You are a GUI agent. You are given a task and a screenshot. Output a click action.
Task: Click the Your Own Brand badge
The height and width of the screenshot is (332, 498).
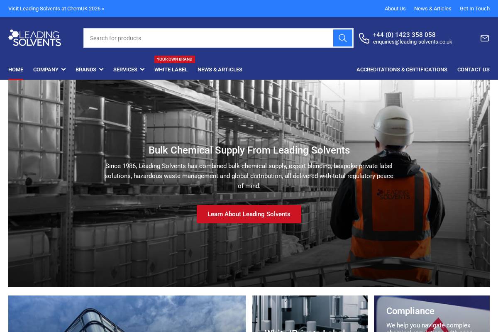(x=175, y=59)
